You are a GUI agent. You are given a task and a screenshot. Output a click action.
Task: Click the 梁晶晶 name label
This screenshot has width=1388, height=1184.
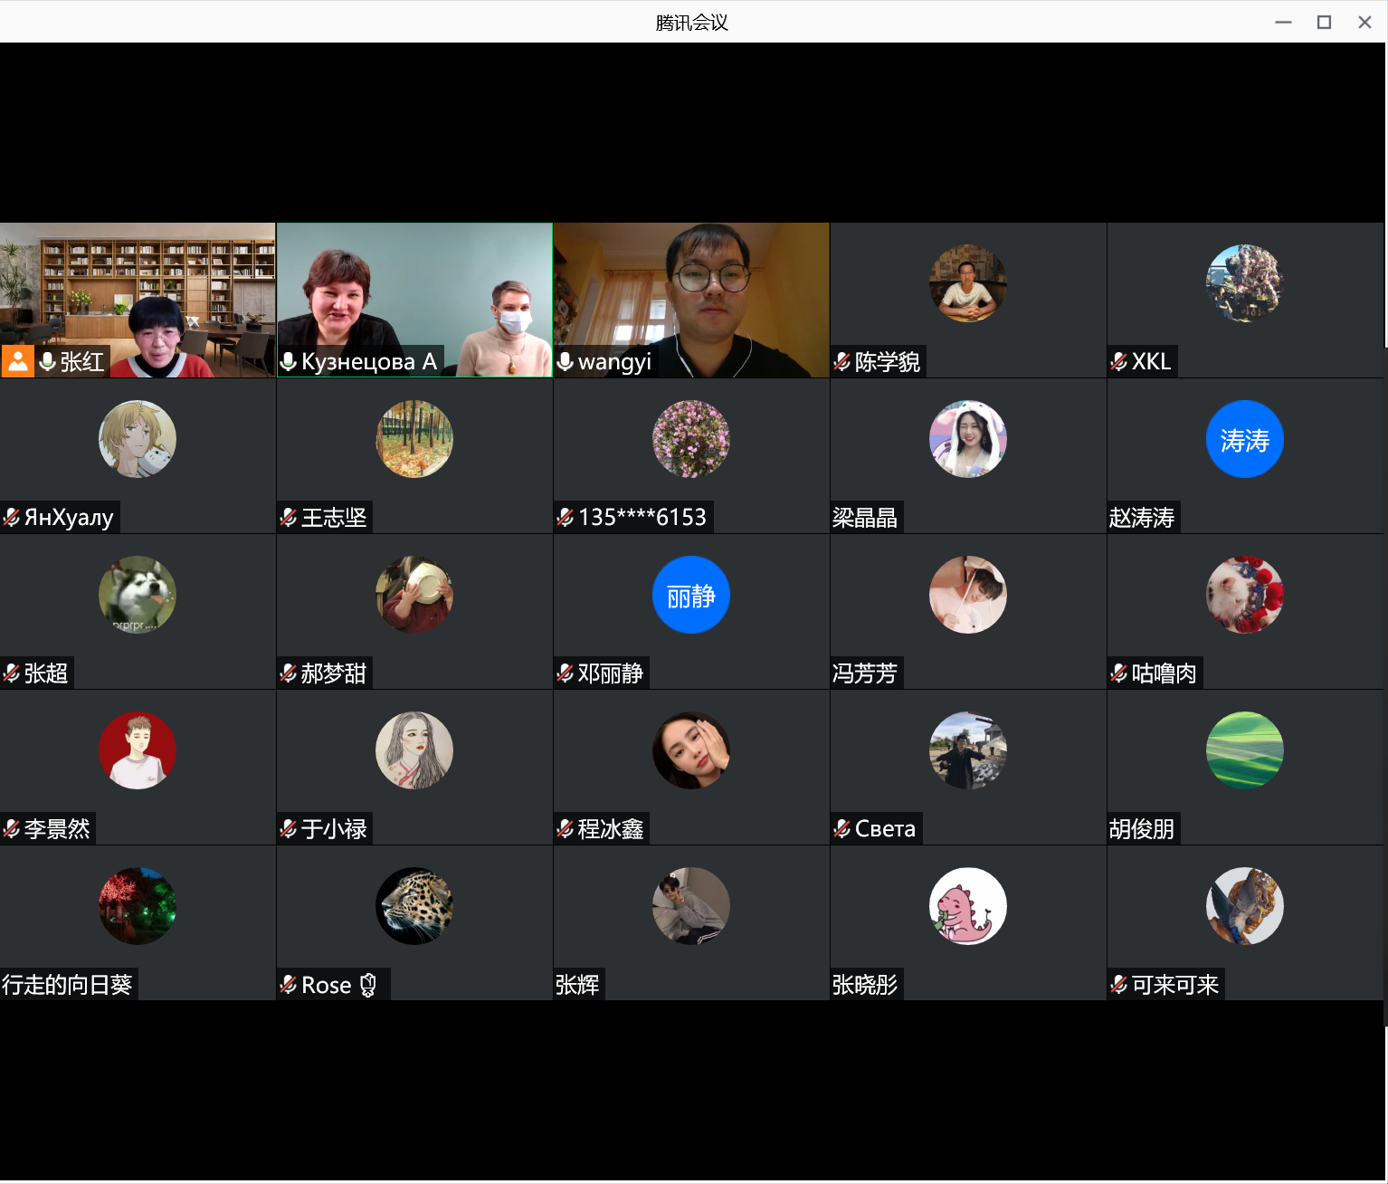(865, 518)
